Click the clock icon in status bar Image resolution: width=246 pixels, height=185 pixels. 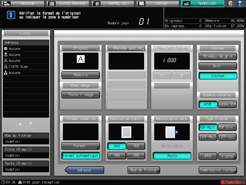point(3,182)
